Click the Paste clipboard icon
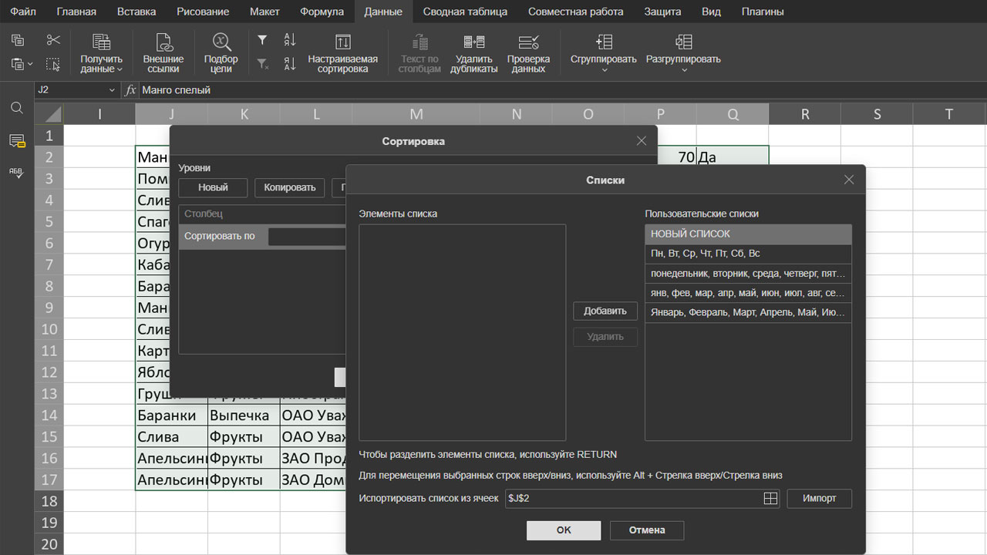 [16, 64]
